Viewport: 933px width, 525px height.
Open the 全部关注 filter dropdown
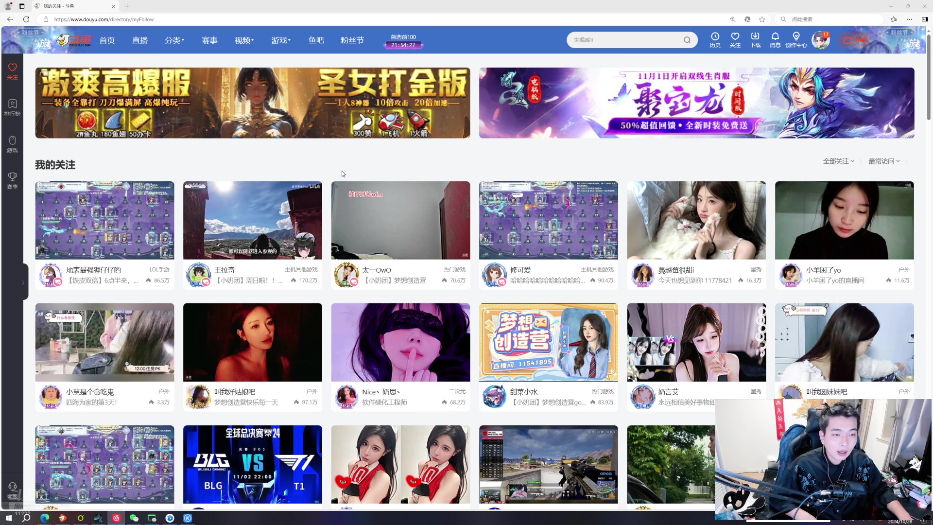point(837,161)
